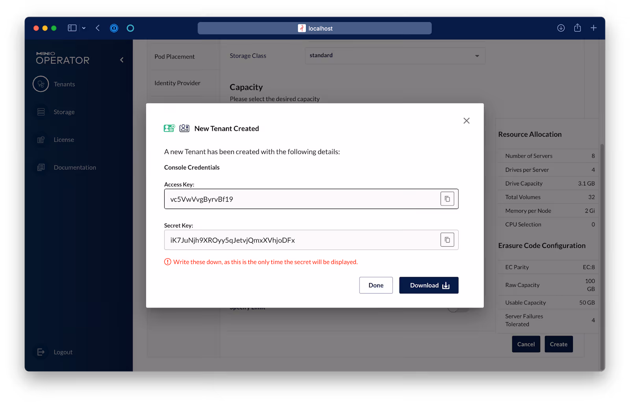Click the Create tenant button
630x404 pixels.
558,344
